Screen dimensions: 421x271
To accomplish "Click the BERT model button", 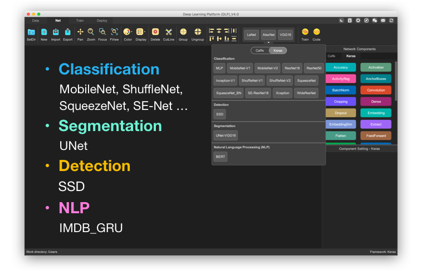I will click(x=221, y=157).
